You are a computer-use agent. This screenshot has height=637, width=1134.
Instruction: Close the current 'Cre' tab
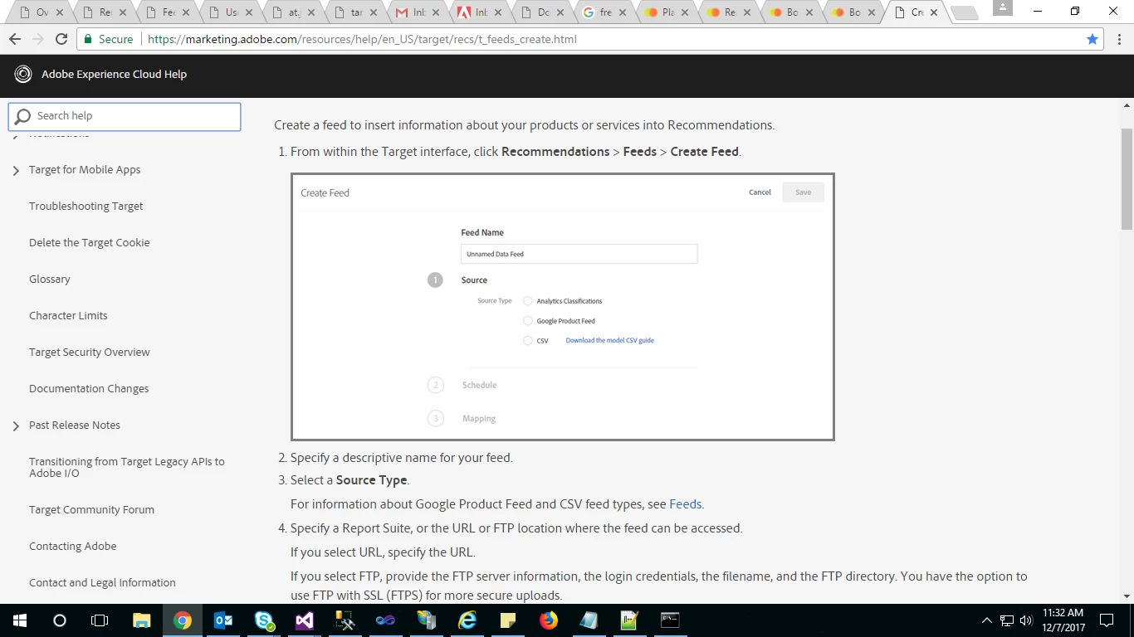coord(934,12)
